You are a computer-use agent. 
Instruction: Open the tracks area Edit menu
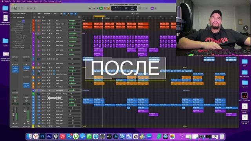click(39, 14)
